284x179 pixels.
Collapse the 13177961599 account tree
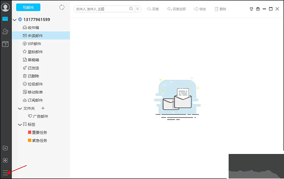coord(15,20)
